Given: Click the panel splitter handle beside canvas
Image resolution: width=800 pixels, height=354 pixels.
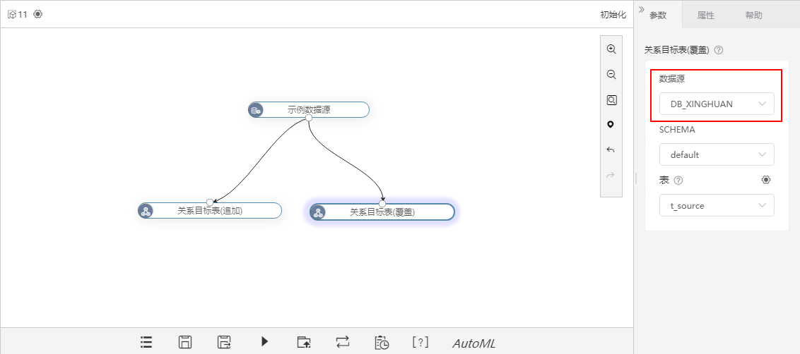Looking at the screenshot, I should pos(636,178).
